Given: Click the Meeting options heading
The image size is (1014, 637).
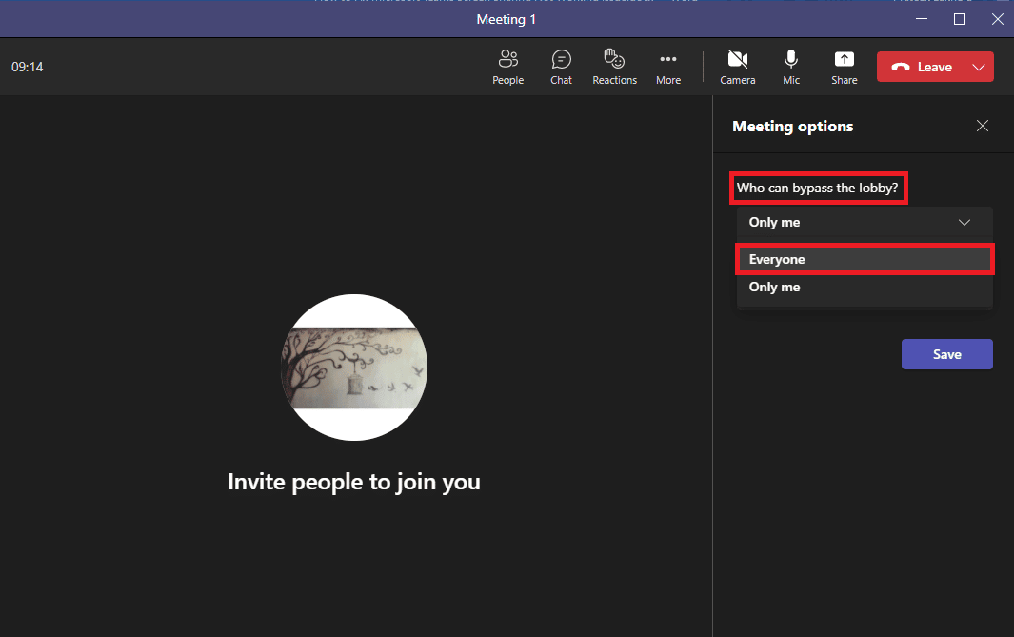Looking at the screenshot, I should coord(792,126).
